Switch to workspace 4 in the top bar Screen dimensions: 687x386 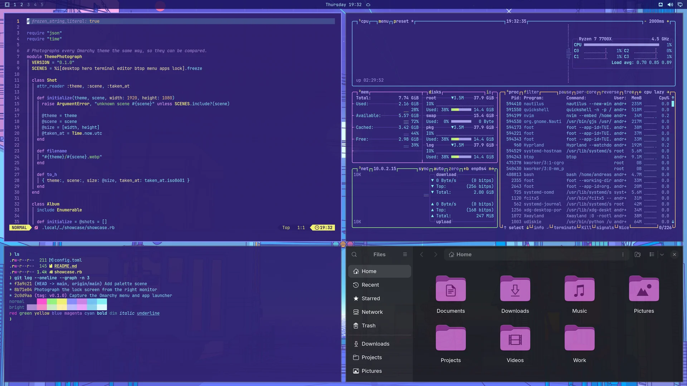pyautogui.click(x=35, y=5)
